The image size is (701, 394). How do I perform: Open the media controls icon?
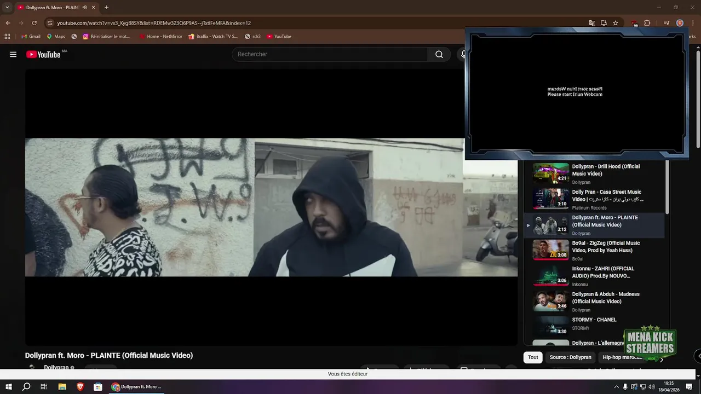click(x=666, y=23)
